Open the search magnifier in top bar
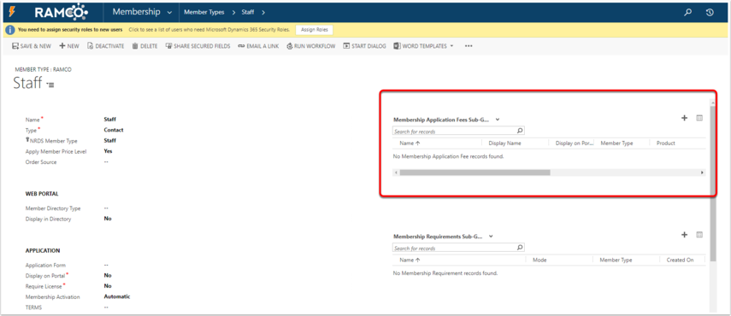The height and width of the screenshot is (316, 731). (x=687, y=13)
